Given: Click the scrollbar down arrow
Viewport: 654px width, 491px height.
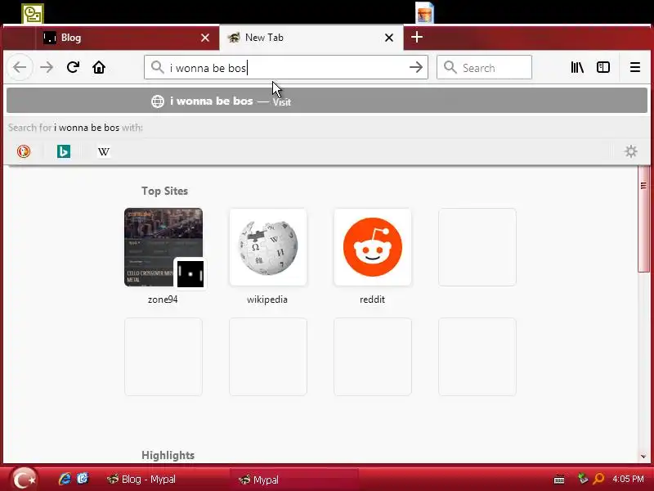Looking at the screenshot, I should click(643, 457).
